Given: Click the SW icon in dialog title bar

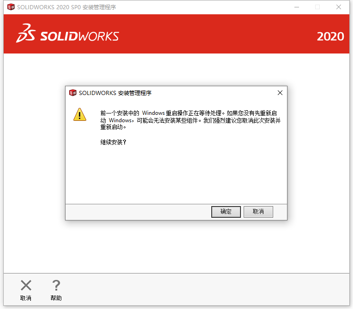Looking at the screenshot, I should (x=73, y=93).
